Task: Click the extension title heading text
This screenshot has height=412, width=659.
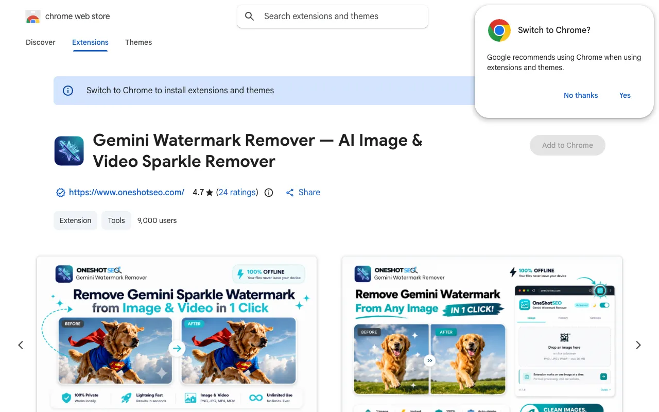Action: tap(257, 151)
